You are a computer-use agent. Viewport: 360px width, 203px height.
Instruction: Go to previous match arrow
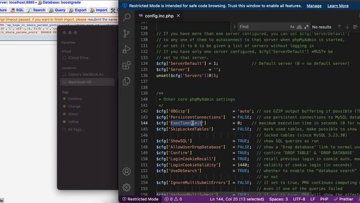click(x=339, y=27)
